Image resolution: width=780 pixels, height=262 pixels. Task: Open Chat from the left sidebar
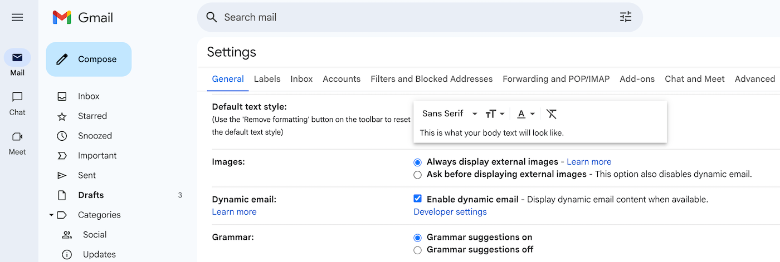click(17, 103)
